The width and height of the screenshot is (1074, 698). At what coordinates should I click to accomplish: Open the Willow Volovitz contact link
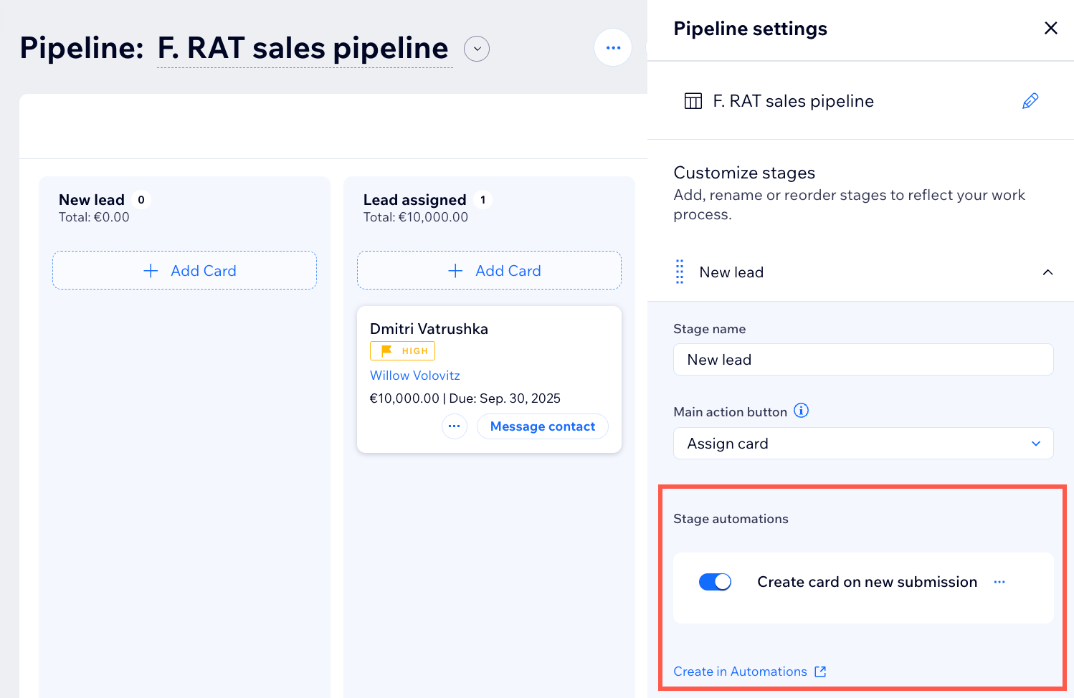[414, 376]
